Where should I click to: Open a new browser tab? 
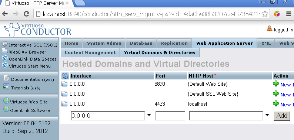click(x=80, y=3)
